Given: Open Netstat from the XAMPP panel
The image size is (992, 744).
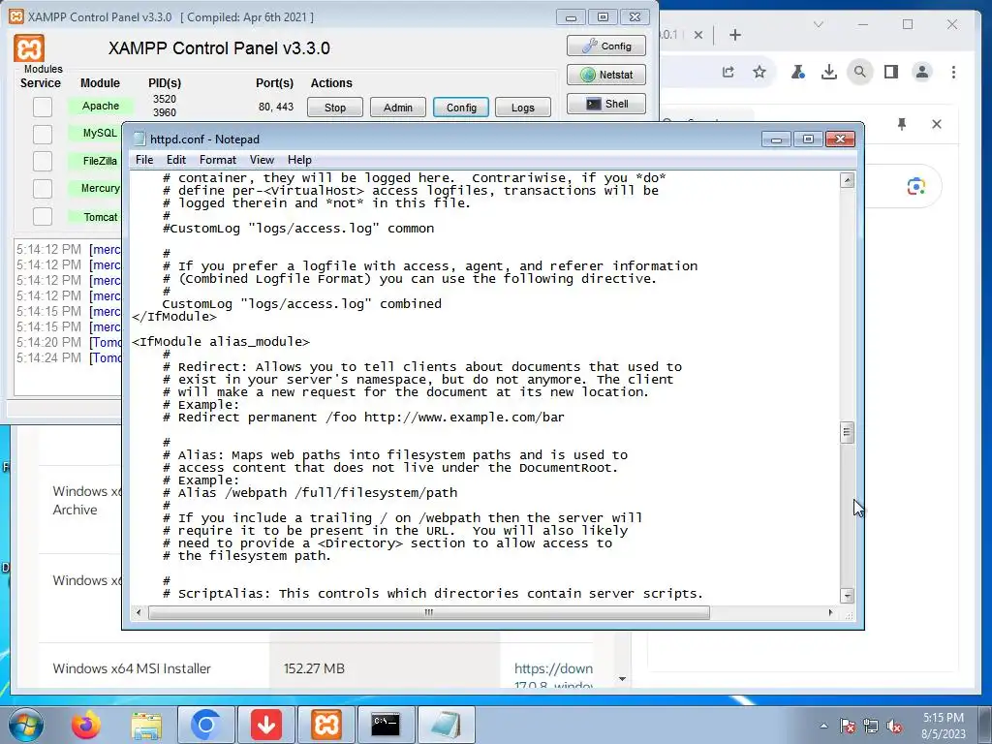Looking at the screenshot, I should click(606, 75).
